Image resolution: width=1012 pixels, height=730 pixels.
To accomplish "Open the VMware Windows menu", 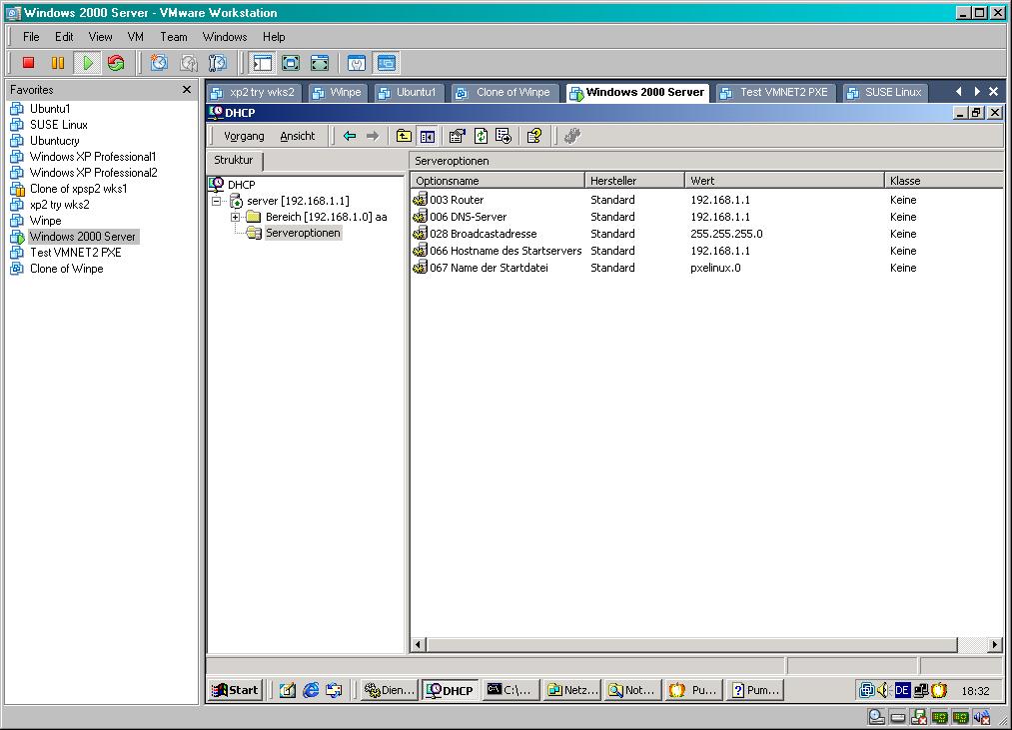I will pos(225,37).
